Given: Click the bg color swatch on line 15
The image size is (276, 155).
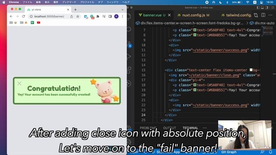Looking at the screenshot, I should click(251, 70).
